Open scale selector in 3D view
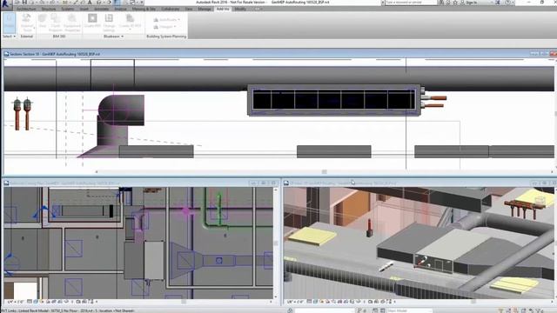The width and height of the screenshot is (557, 313). pyautogui.click(x=295, y=302)
